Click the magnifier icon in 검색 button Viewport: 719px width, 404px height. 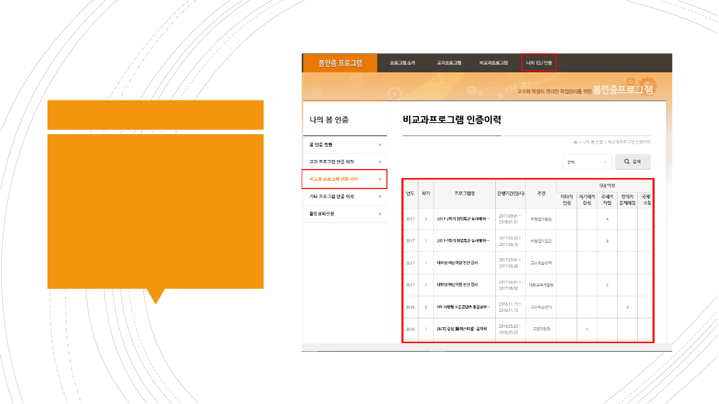click(x=627, y=162)
